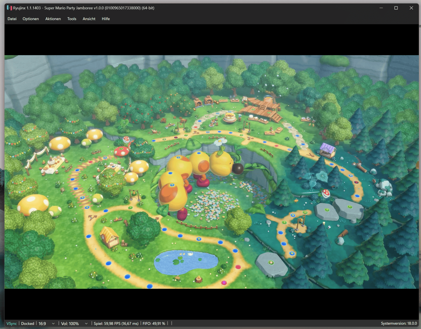Close the Ryujinx window
Image resolution: width=421 pixels, height=329 pixels.
(411, 8)
